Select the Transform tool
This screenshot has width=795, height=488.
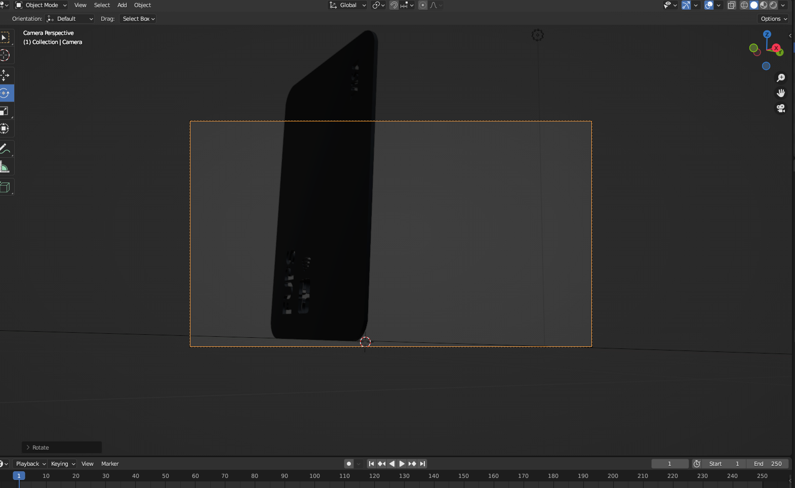(5, 128)
